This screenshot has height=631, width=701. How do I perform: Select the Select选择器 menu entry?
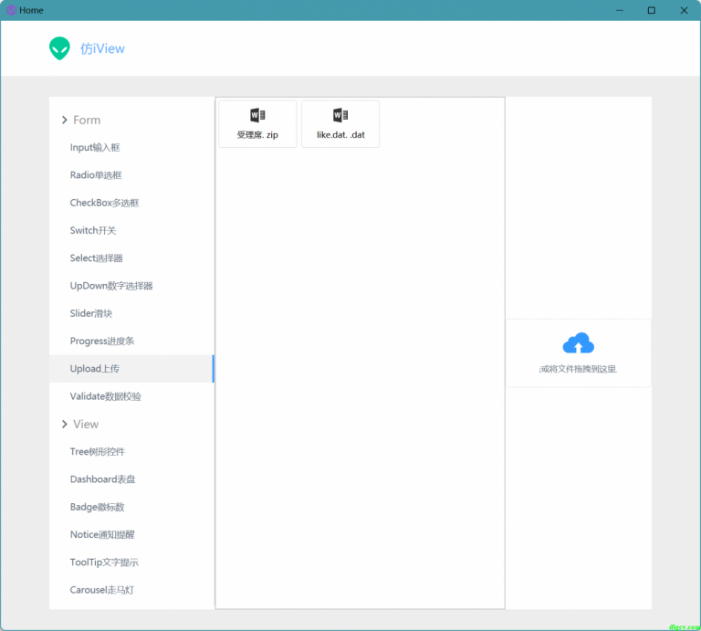(96, 258)
